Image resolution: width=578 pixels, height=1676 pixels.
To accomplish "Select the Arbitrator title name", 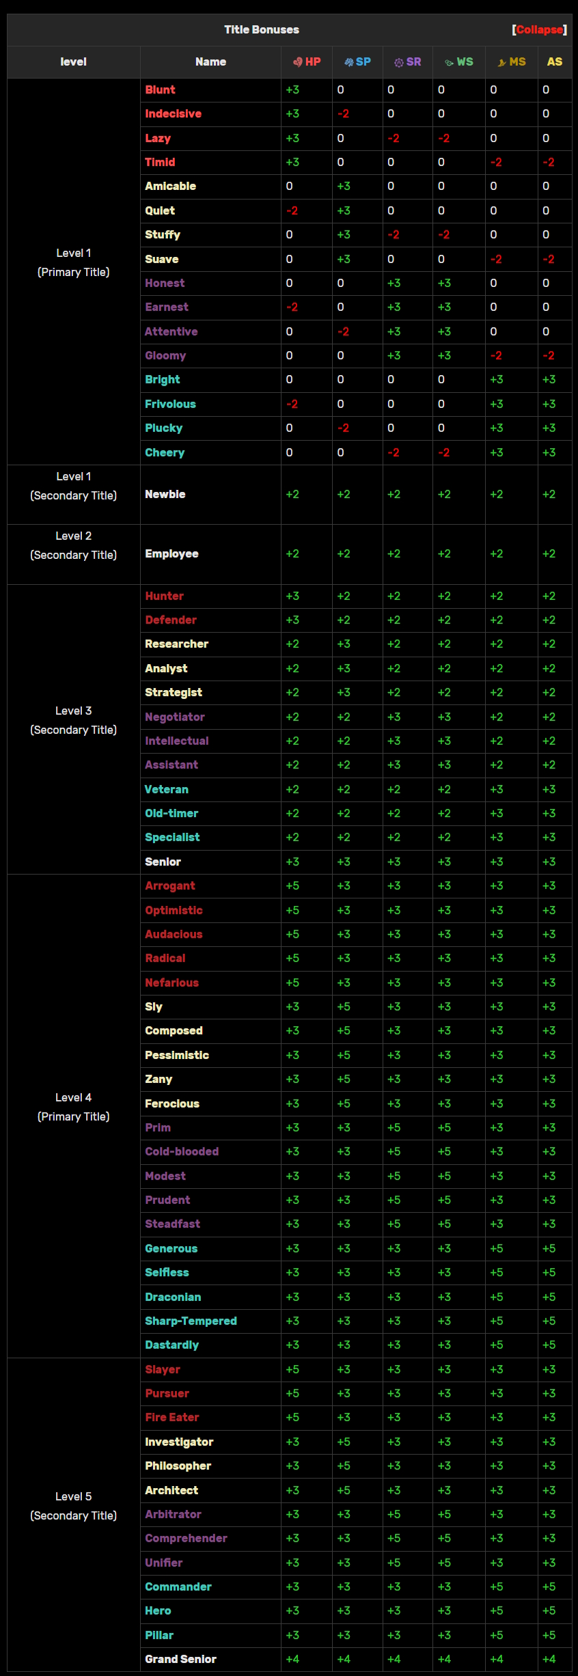I will click(173, 1515).
